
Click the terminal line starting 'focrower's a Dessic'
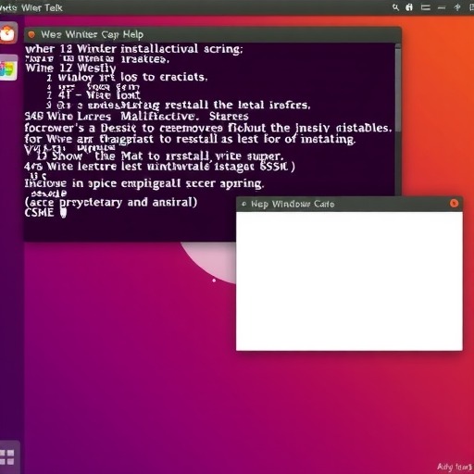208,128
